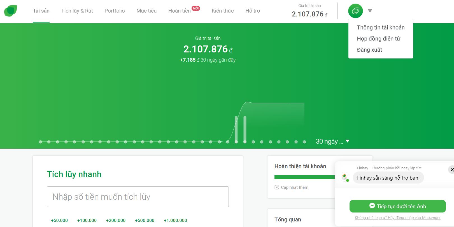Viewport: 454px width, 227px height.
Task: Click the red MỚI badge on Hoàn tiền
Action: pyautogui.click(x=196, y=8)
